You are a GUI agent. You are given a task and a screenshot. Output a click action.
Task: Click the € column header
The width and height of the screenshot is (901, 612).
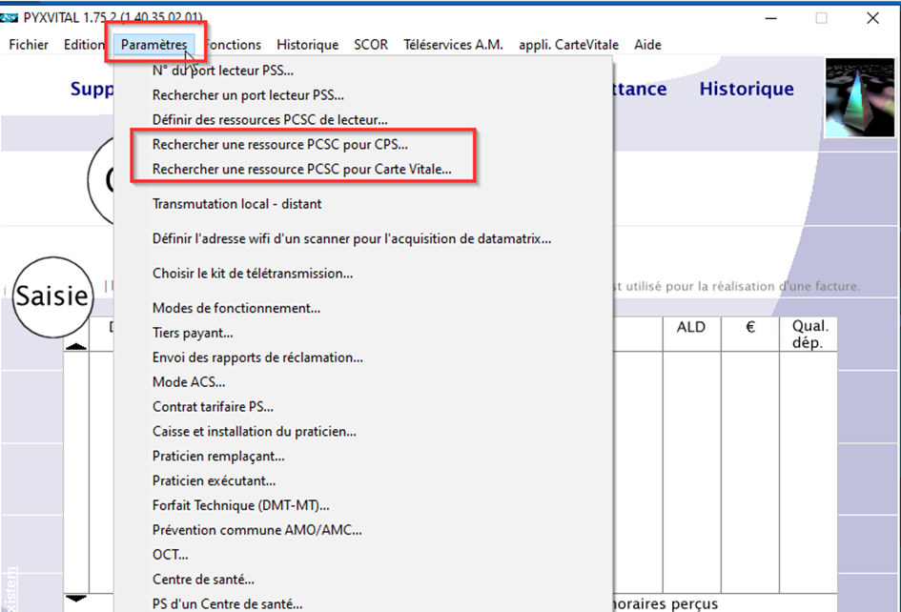(749, 328)
